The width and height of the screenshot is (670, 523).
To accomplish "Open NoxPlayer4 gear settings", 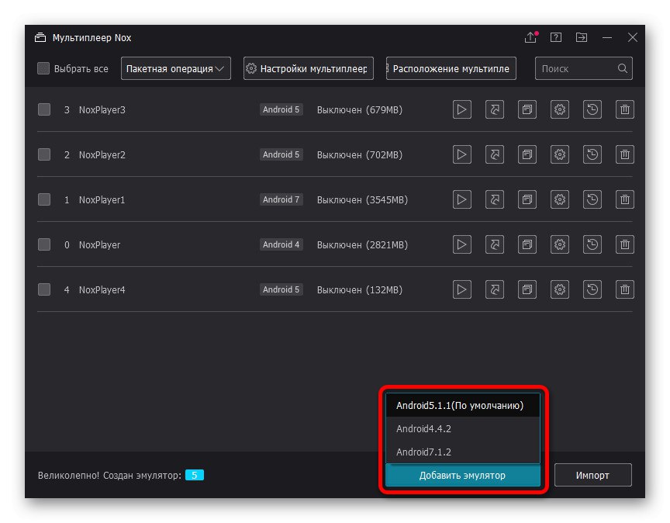I will (x=560, y=289).
